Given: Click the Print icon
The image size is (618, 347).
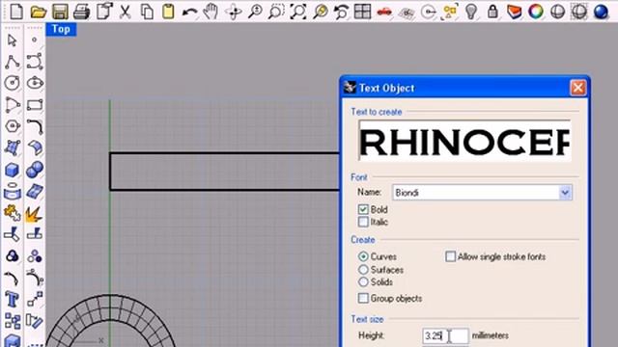Looking at the screenshot, I should [x=81, y=11].
